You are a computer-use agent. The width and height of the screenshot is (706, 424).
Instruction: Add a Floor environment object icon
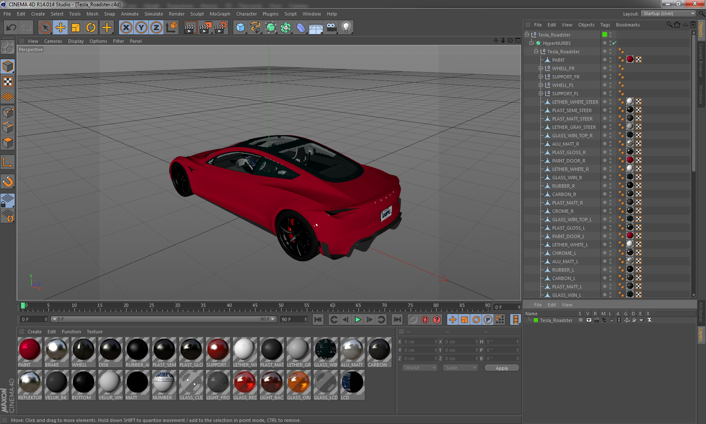(x=316, y=28)
